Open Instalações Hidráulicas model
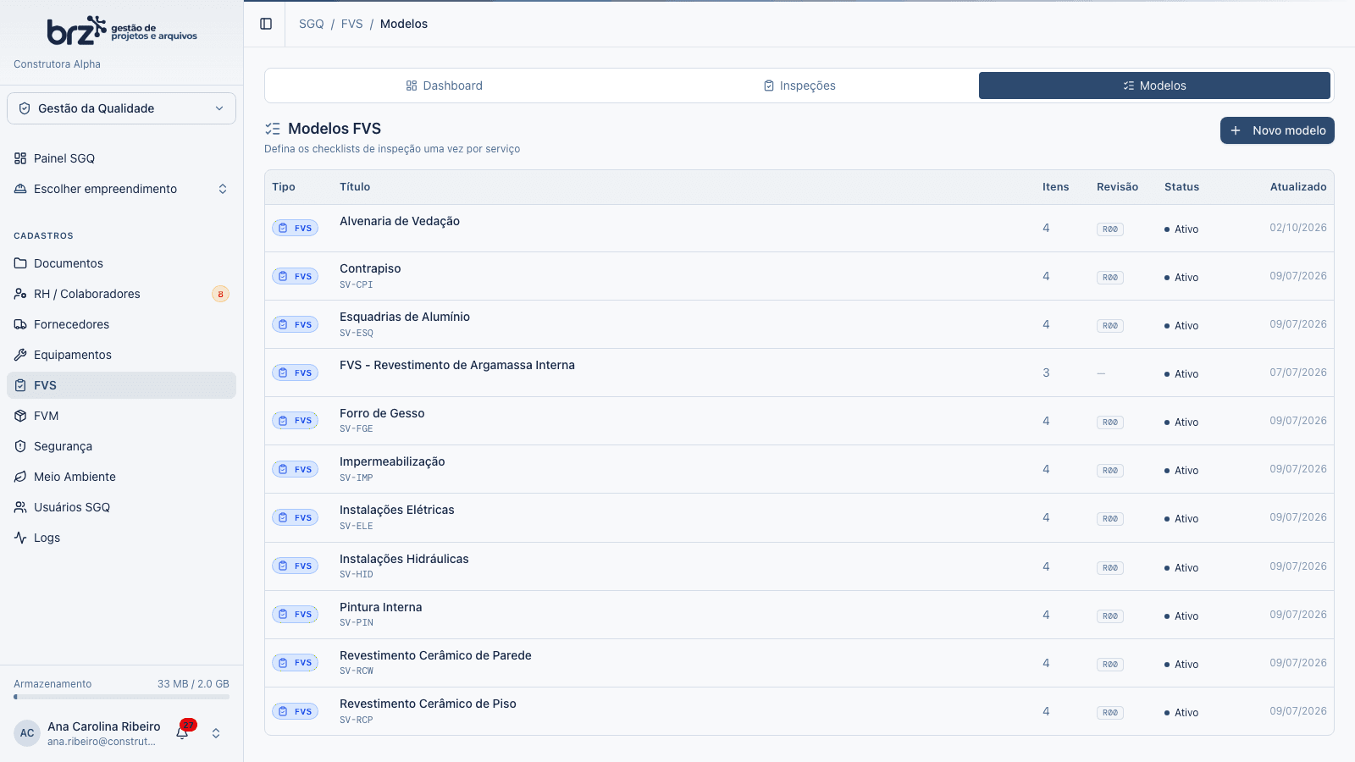 799,566
